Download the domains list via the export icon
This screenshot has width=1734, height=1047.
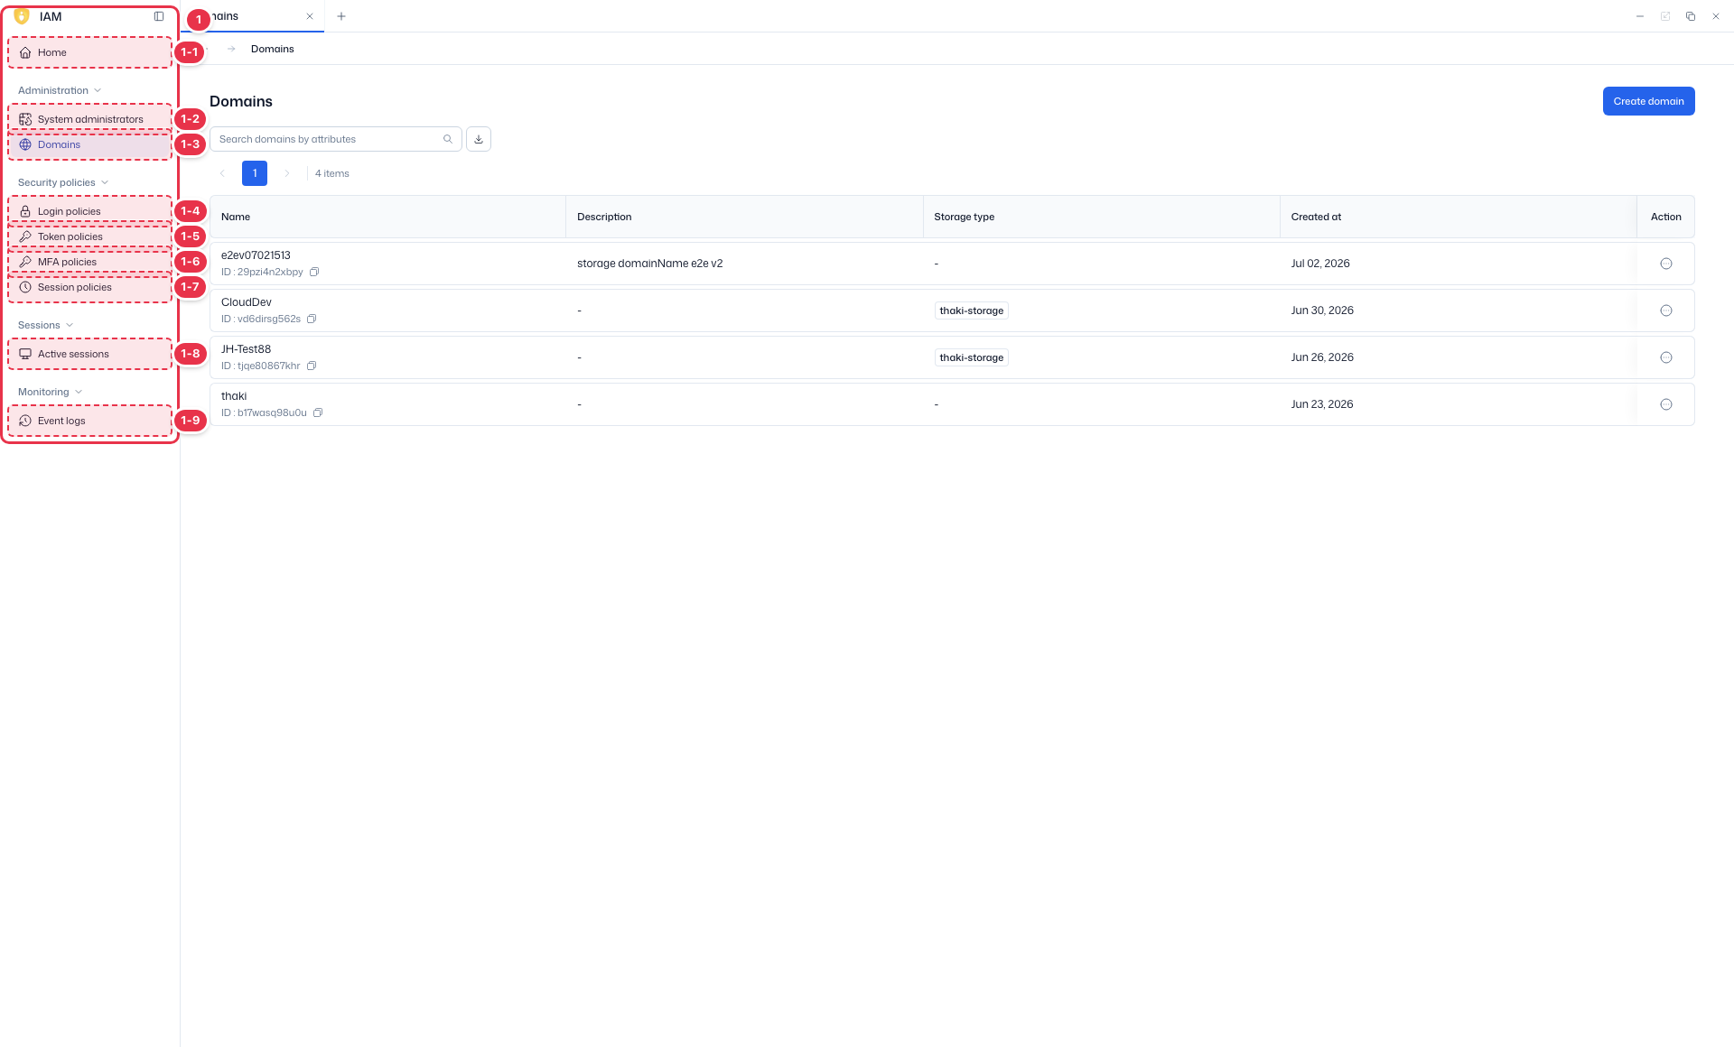point(479,139)
